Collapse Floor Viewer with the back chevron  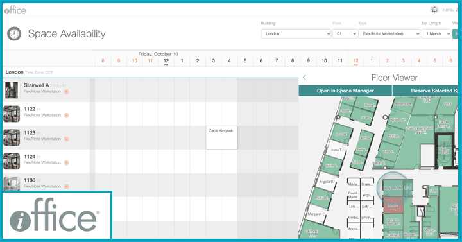pyautogui.click(x=304, y=78)
